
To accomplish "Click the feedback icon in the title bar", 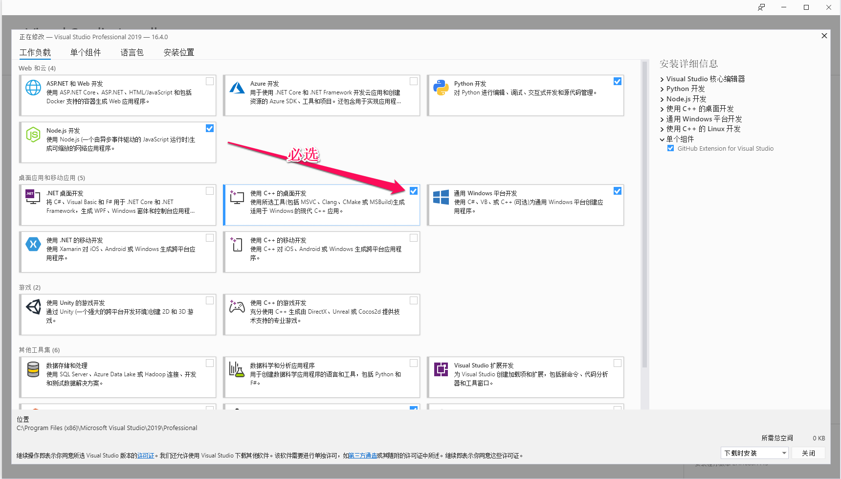I will [761, 7].
